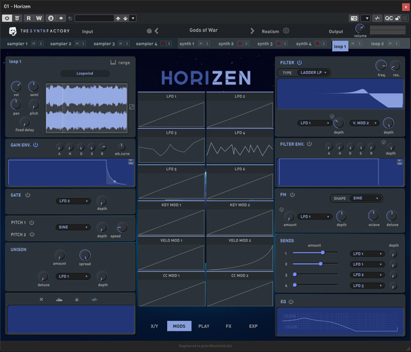Select the spectrum bars icon in bottom-left panel
This screenshot has height=352, width=411.
coord(59,299)
